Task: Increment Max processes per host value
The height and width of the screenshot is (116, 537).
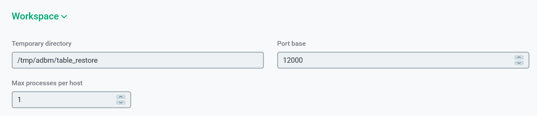Action: 121,97
